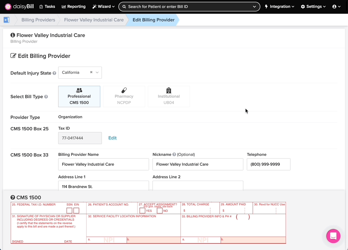This screenshot has width=348, height=250.
Task: Select Pharmacy NCPDP bill type
Action: (x=124, y=96)
